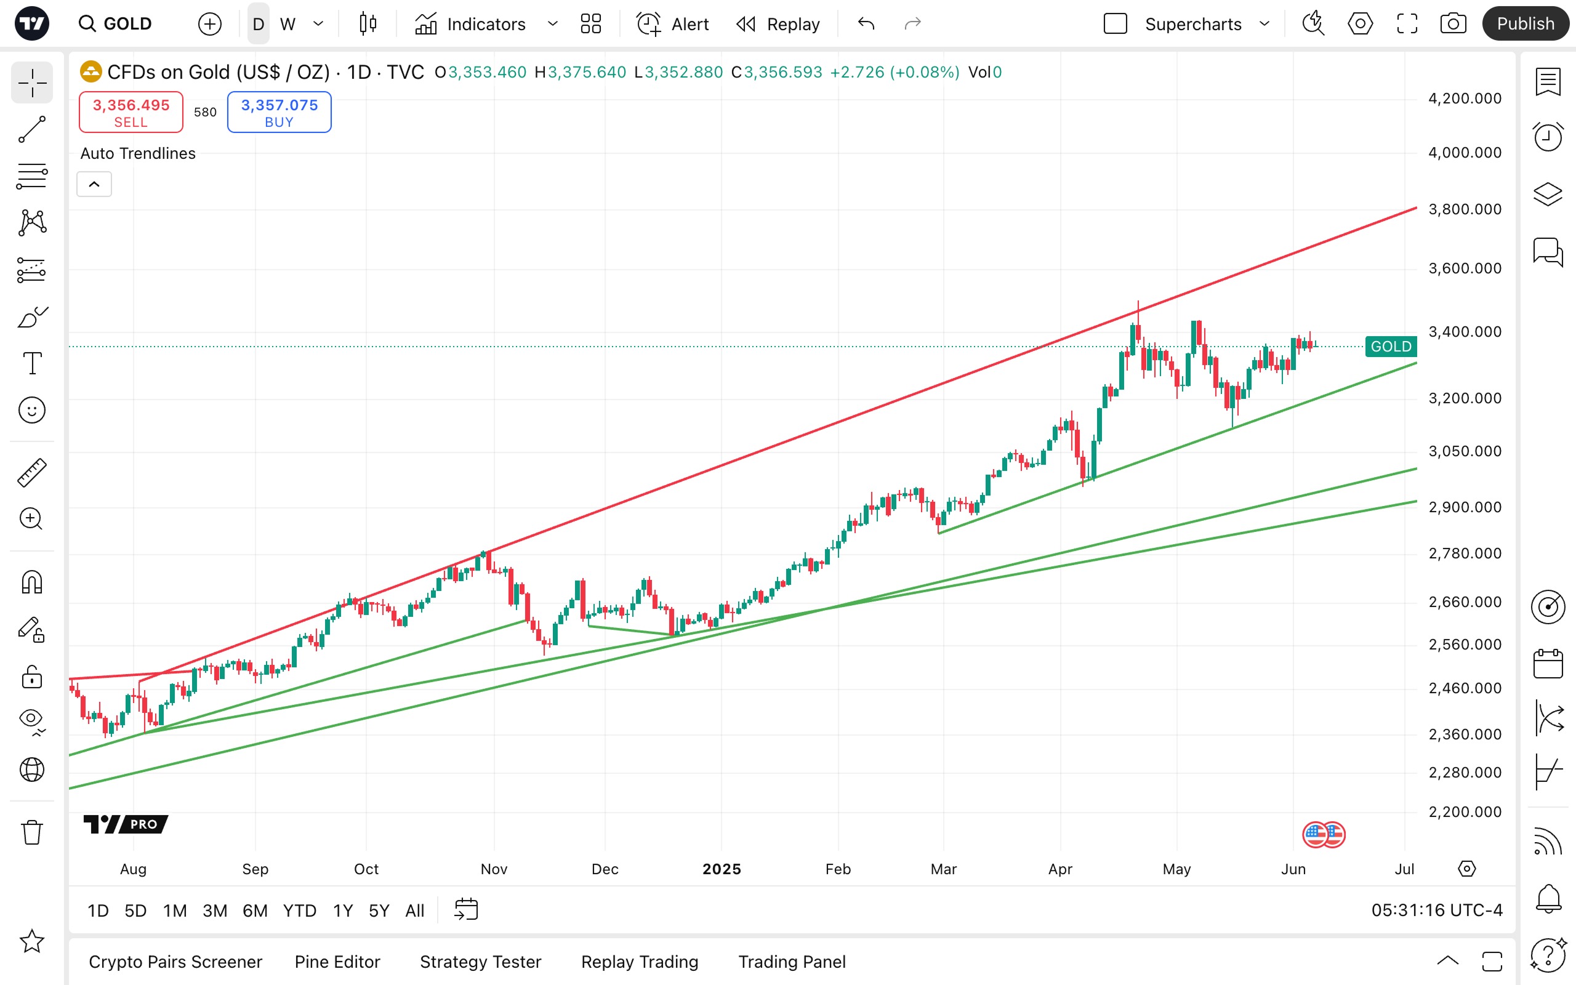This screenshot has width=1576, height=985.
Task: Toggle magnet mode for drawings
Action: click(x=31, y=582)
